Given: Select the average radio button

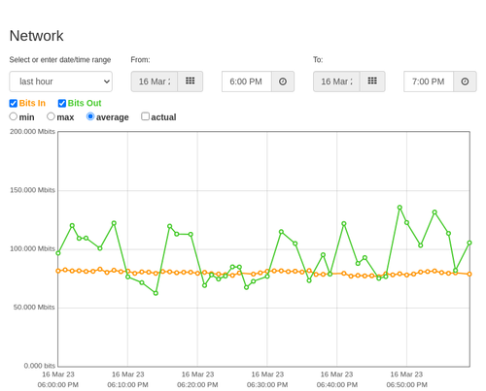Looking at the screenshot, I should (x=90, y=116).
